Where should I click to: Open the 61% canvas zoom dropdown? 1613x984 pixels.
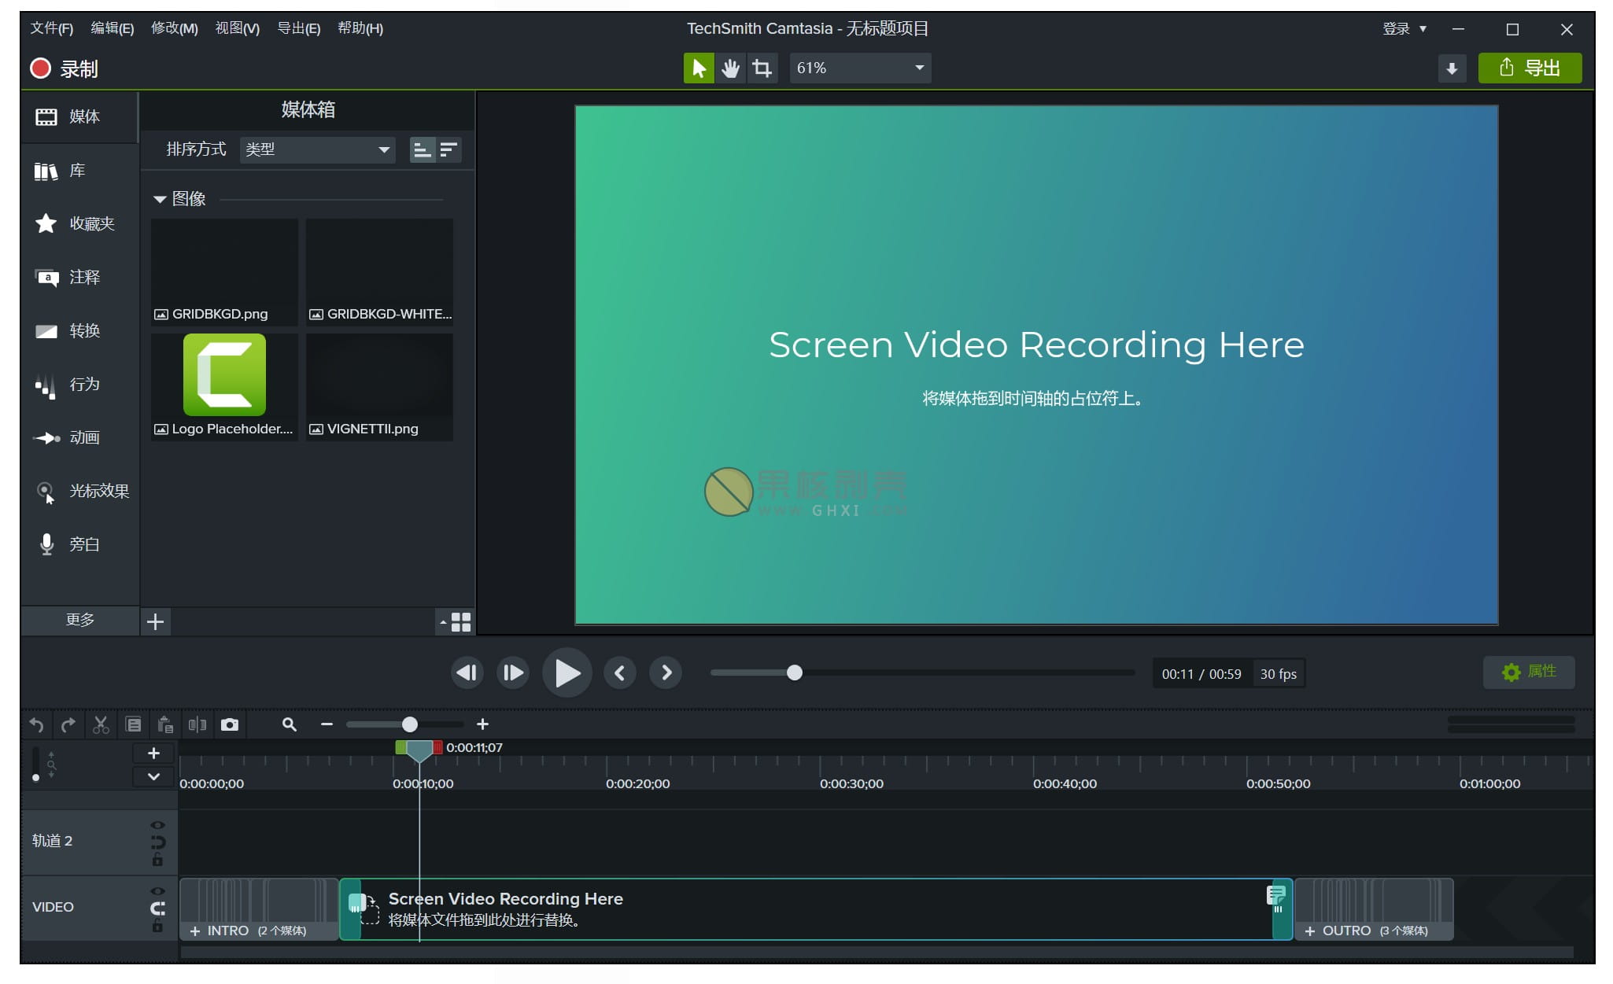[x=860, y=68]
